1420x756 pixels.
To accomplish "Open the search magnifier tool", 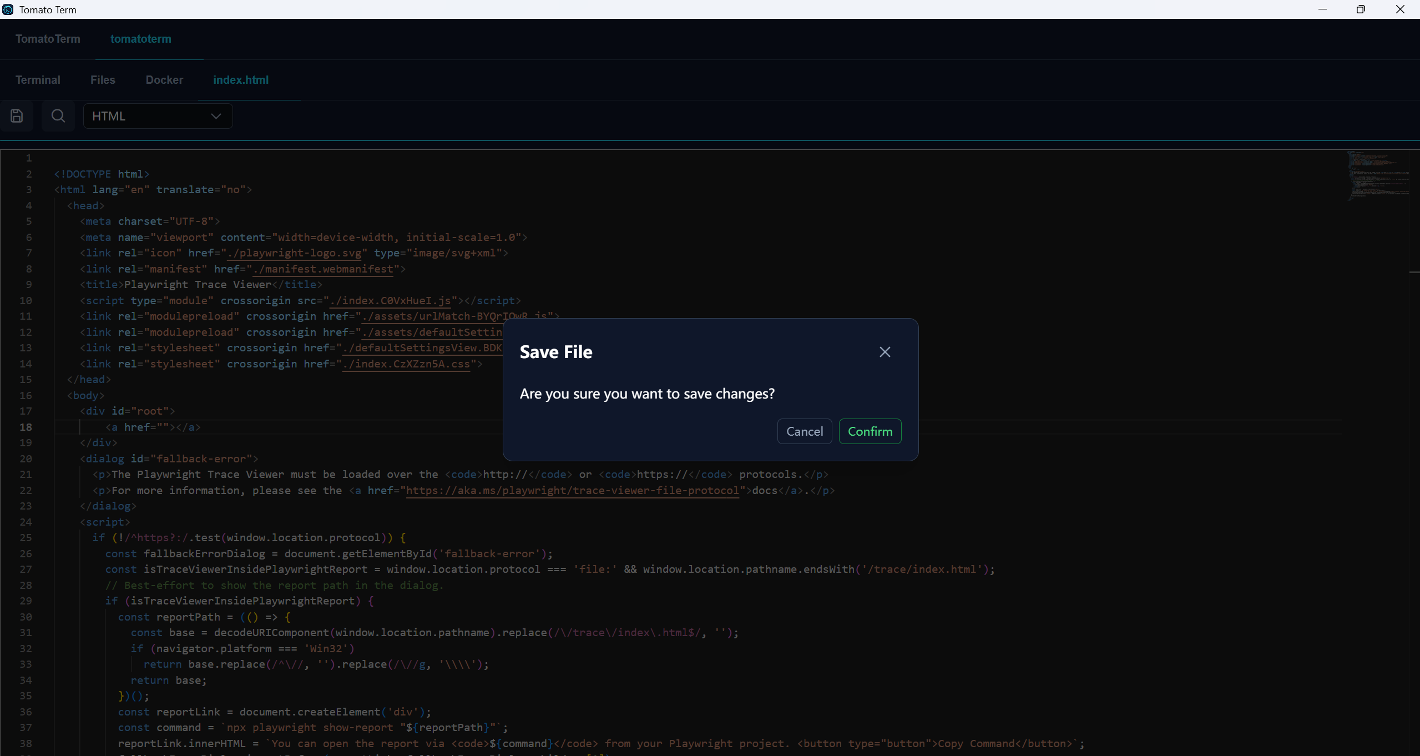I will (x=58, y=116).
